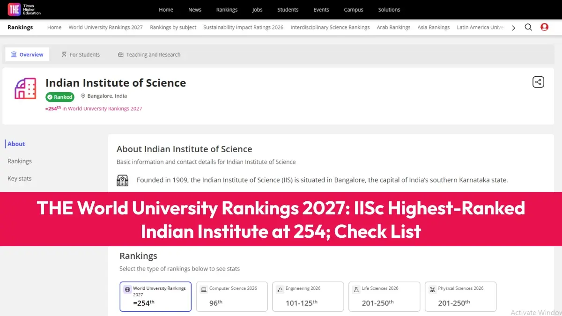Click the For Students tab icon
The image size is (562, 316).
64,54
